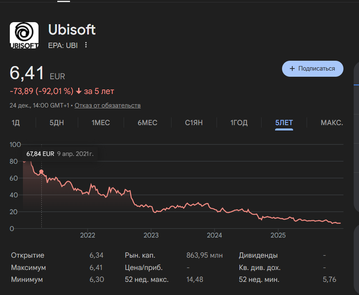Open the Отказ от обязательств link
This screenshot has width=359, height=295.
tap(108, 105)
